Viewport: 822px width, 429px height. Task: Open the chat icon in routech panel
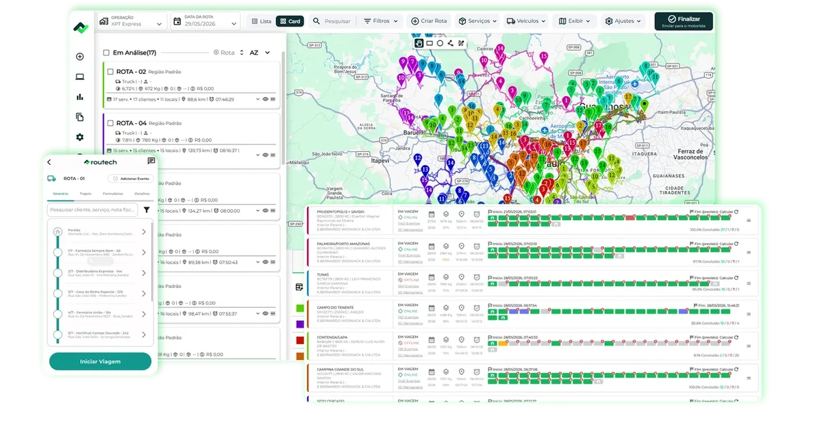(151, 161)
